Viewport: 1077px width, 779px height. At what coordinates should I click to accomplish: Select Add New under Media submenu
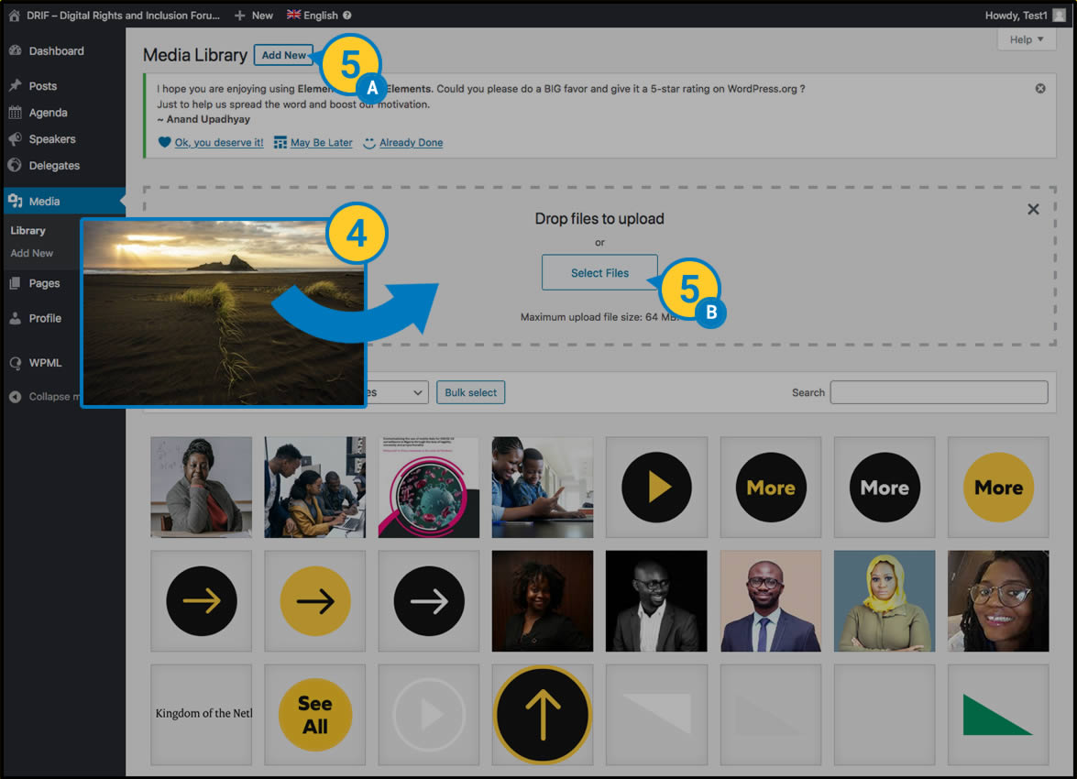pos(32,253)
